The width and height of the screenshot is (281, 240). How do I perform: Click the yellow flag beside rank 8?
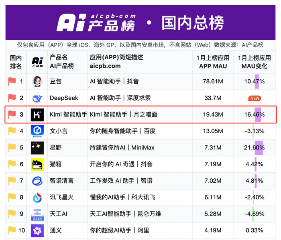(12, 197)
